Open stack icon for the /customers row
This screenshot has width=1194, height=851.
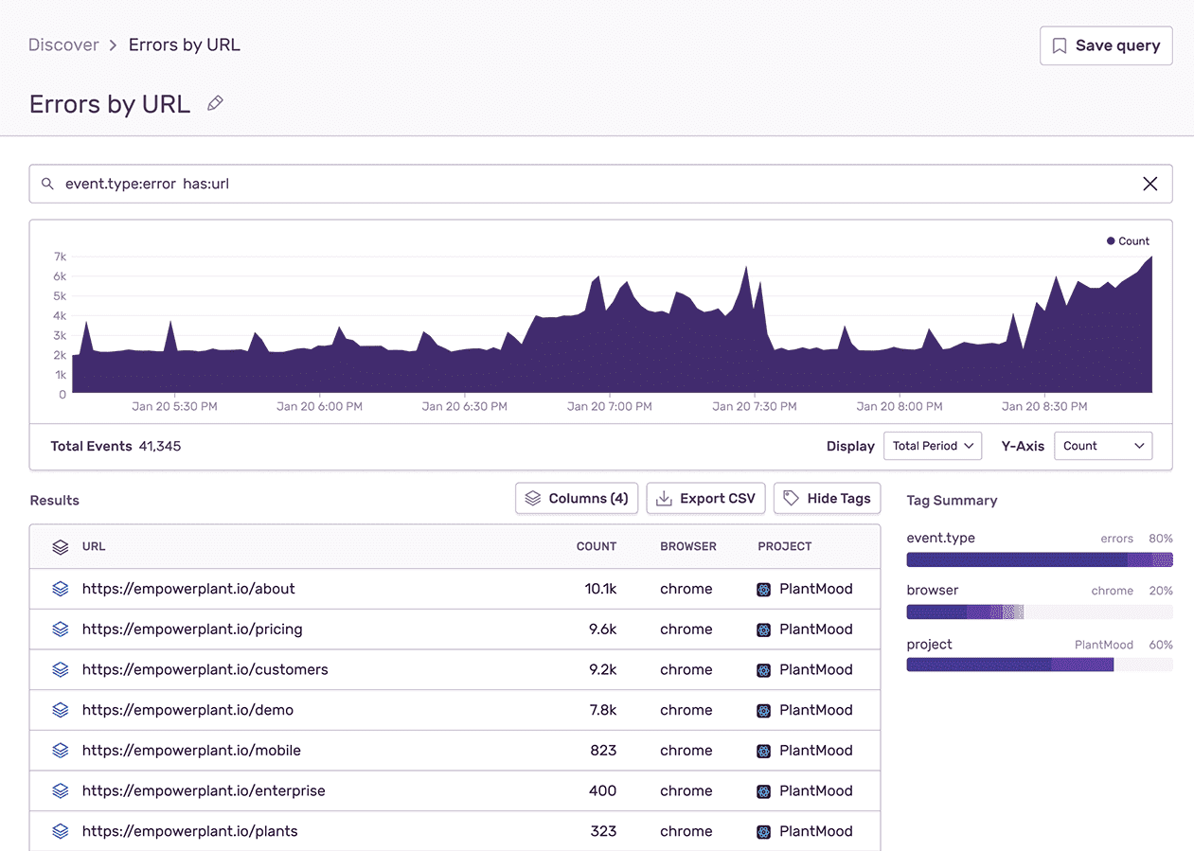(x=61, y=670)
